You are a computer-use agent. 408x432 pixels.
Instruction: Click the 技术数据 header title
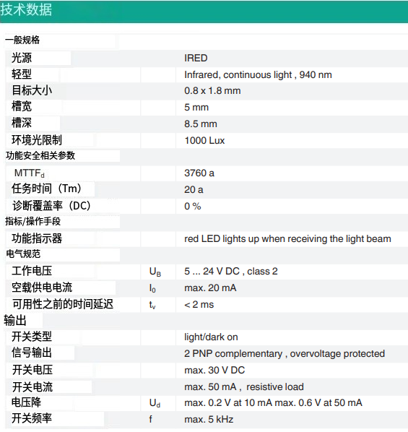(x=26, y=9)
